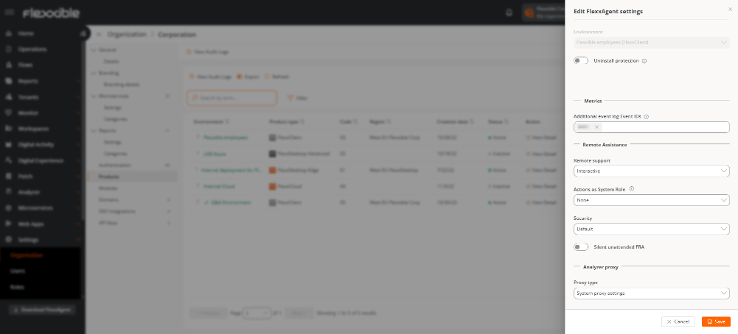The height and width of the screenshot is (334, 738).
Task: Click the Tenants sidebar icon
Action: click(8, 97)
